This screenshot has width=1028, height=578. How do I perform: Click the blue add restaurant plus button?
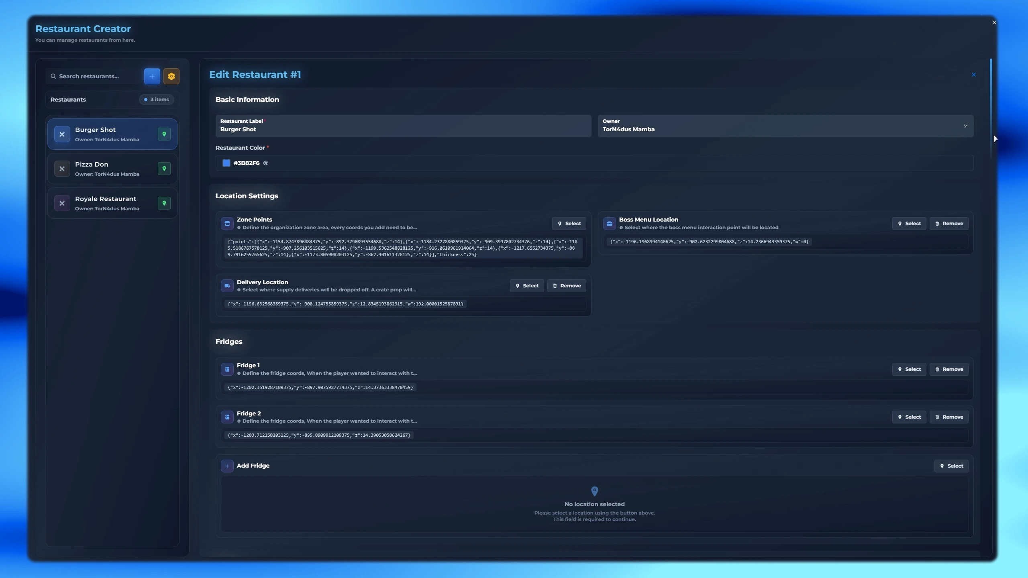152,76
